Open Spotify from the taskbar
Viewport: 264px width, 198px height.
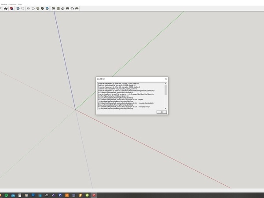coord(7,194)
